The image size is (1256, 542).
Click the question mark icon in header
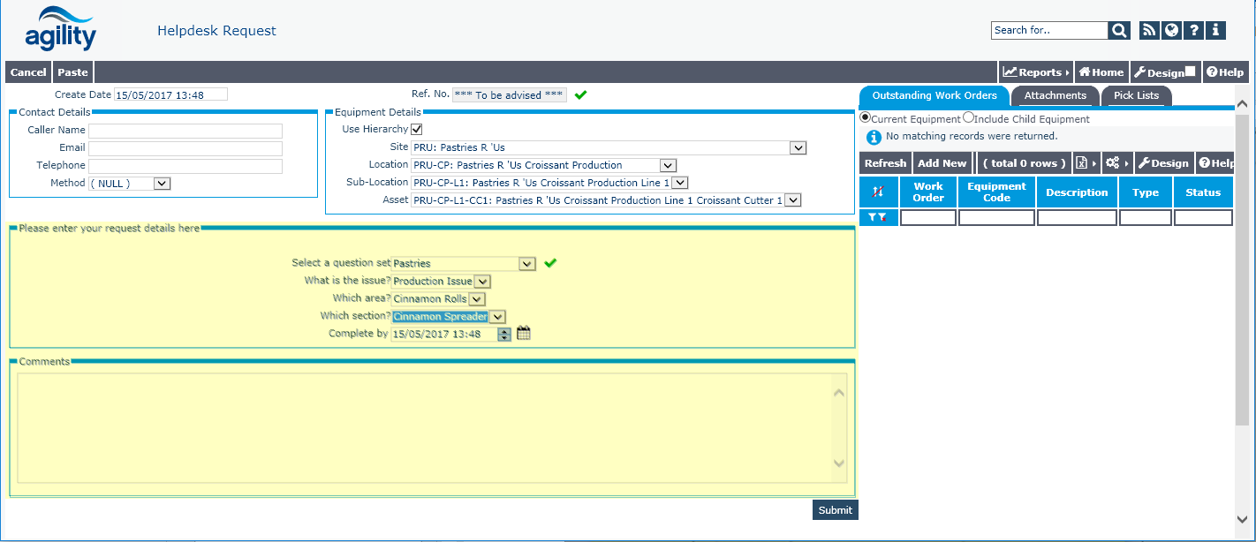click(1194, 31)
